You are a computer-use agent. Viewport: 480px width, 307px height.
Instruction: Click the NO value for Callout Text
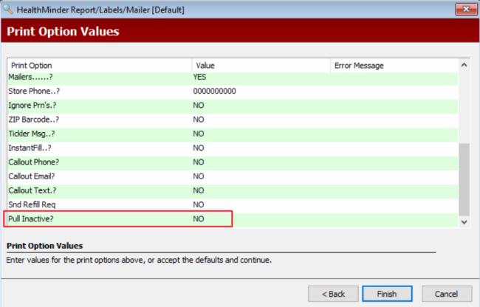(x=199, y=191)
